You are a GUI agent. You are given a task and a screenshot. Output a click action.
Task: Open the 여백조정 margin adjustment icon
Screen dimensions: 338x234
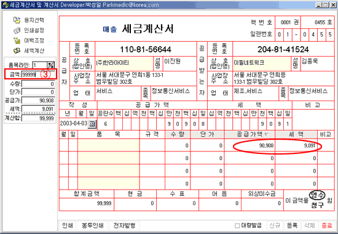coord(17,41)
